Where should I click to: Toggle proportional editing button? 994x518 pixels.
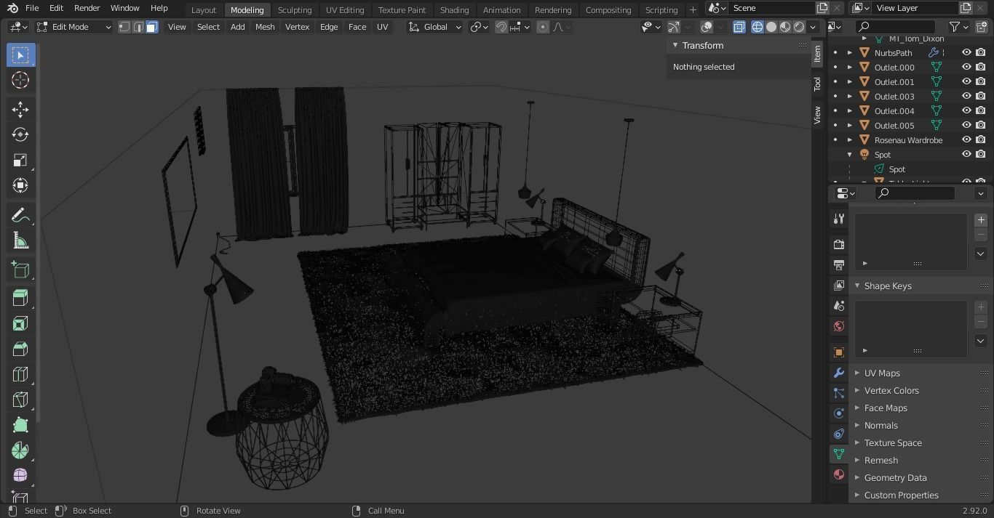(x=543, y=27)
